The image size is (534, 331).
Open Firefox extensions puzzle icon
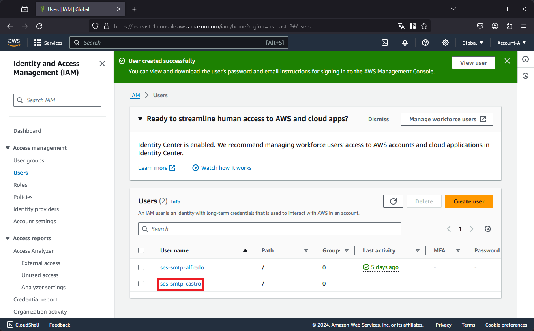(x=510, y=26)
